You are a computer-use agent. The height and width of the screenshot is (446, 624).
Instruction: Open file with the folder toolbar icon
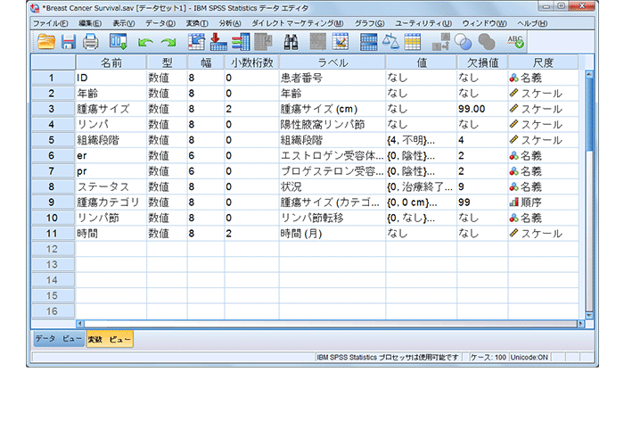45,42
